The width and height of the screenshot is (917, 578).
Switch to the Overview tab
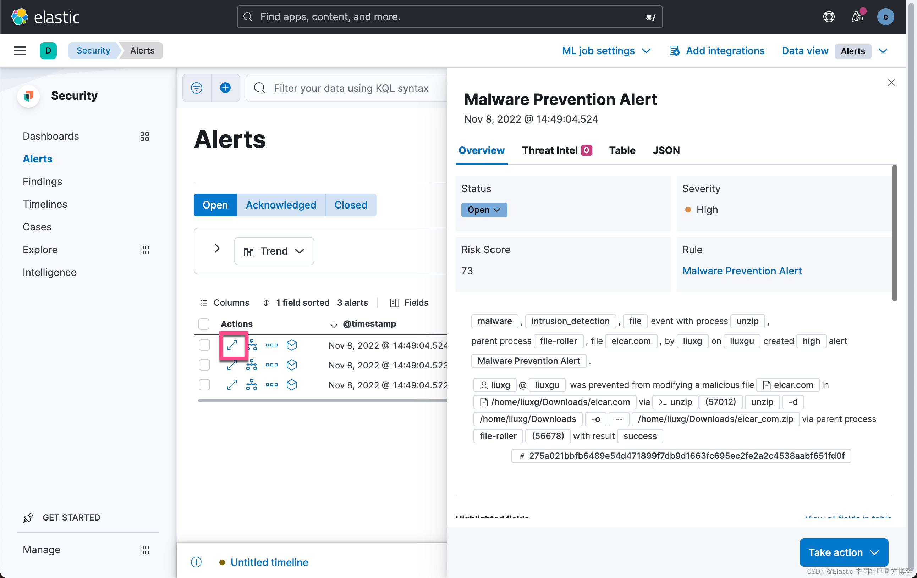(481, 150)
